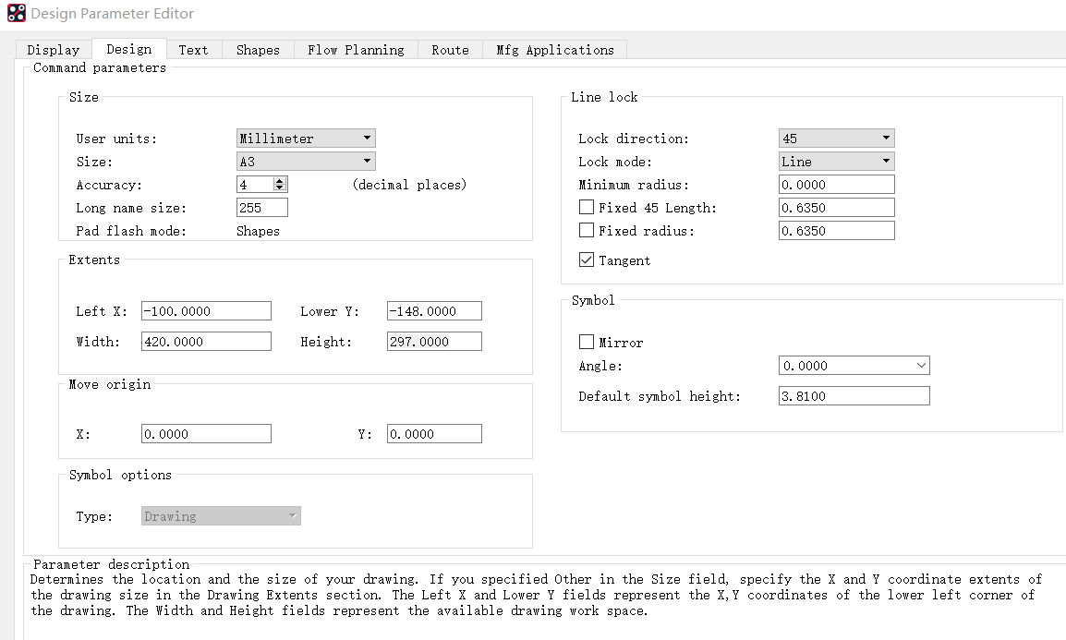
Task: Click the Move origin X field
Action: click(x=206, y=434)
